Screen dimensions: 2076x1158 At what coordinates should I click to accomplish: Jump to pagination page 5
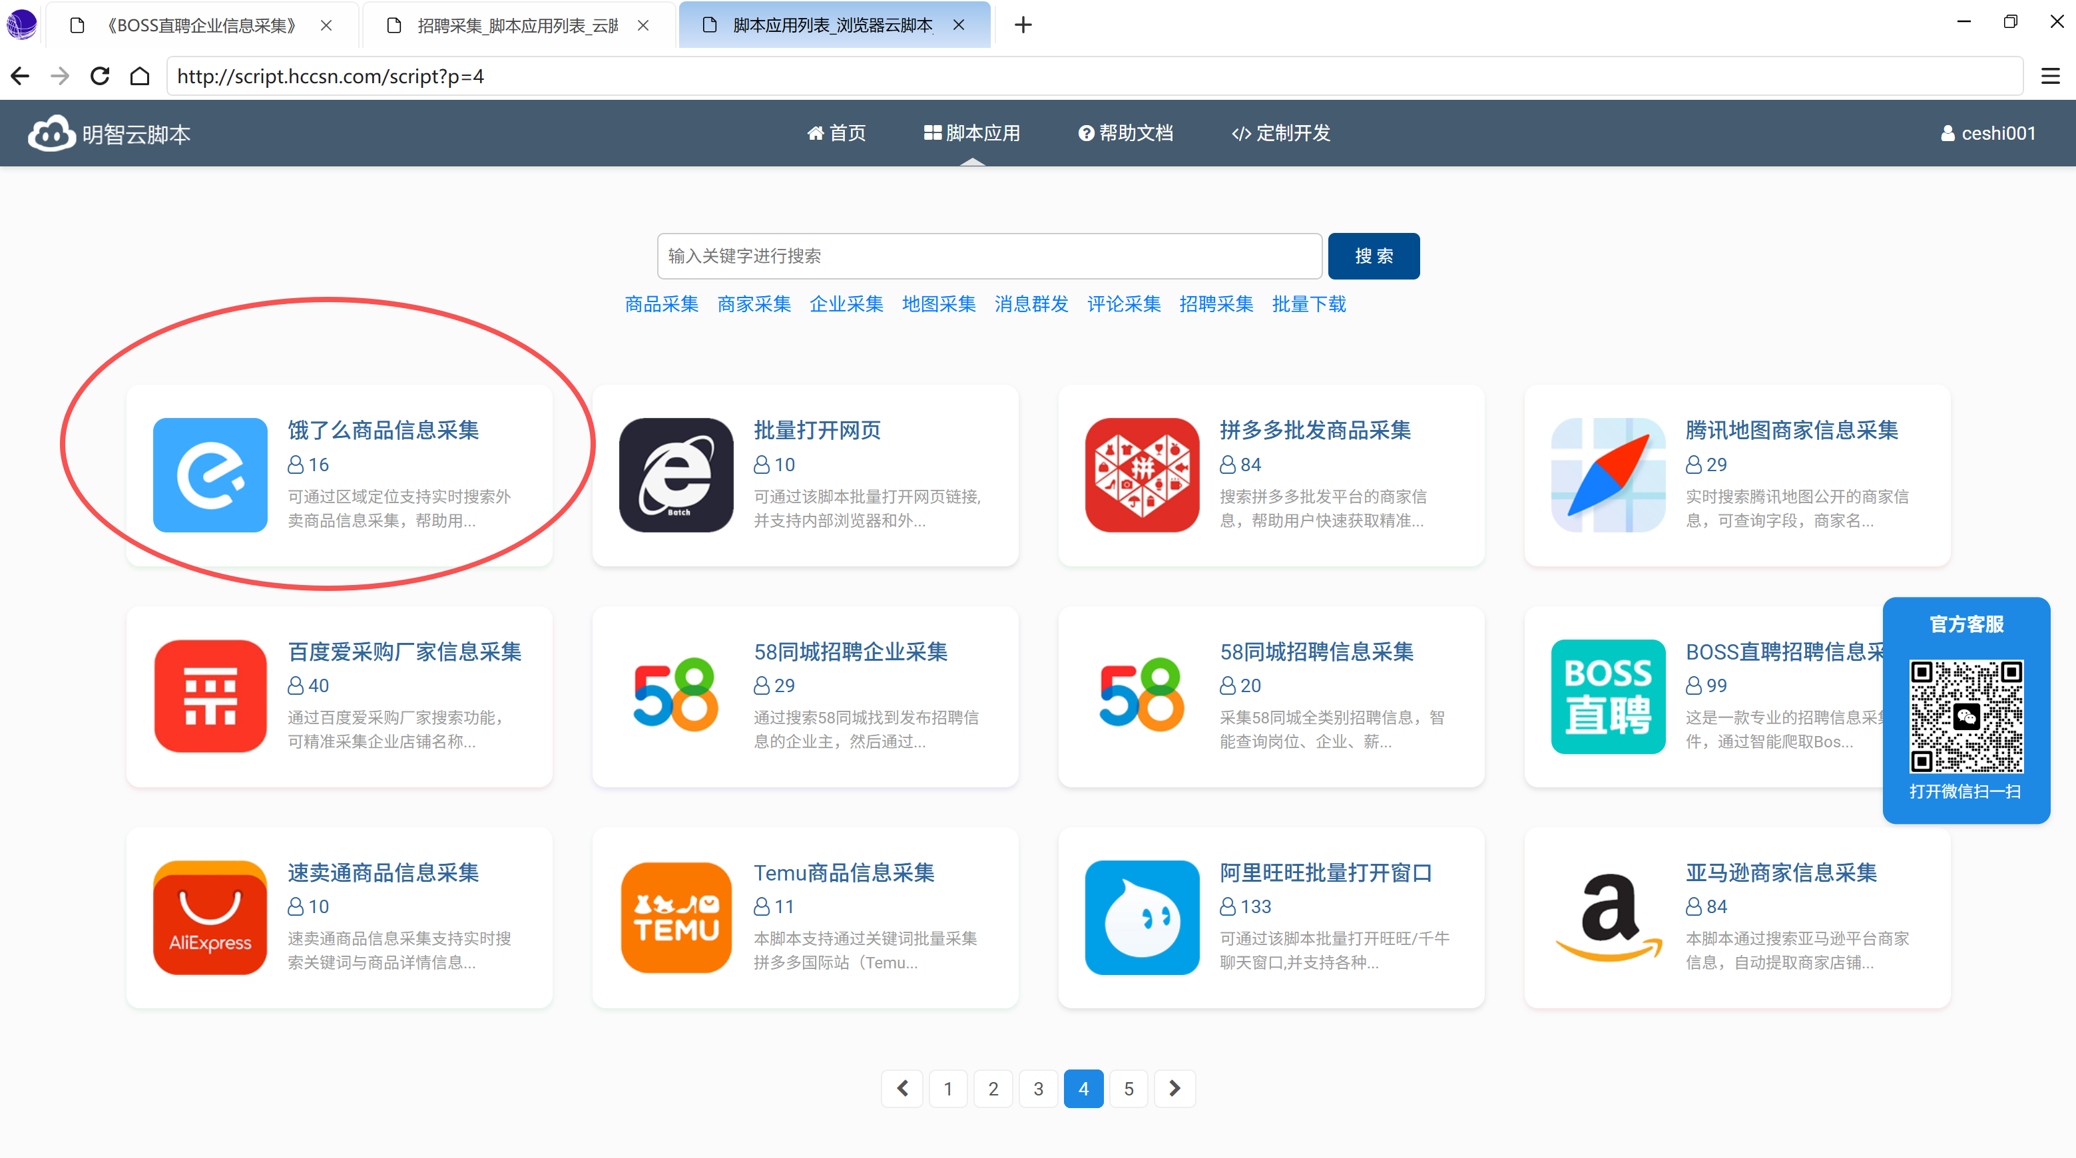coord(1129,1088)
